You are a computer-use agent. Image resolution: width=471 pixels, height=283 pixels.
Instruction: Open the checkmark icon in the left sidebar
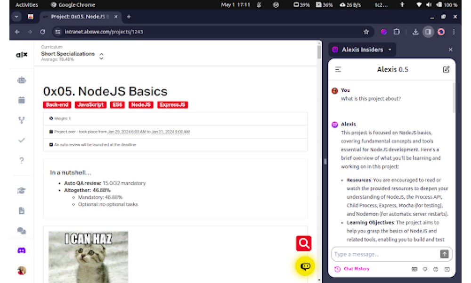(x=22, y=140)
